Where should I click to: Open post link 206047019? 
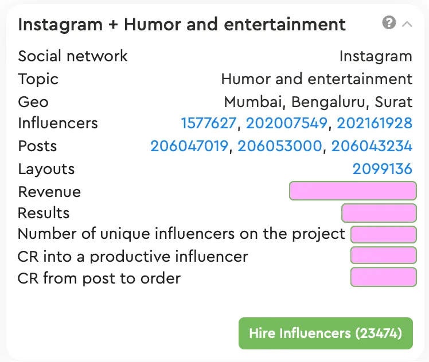coord(189,146)
